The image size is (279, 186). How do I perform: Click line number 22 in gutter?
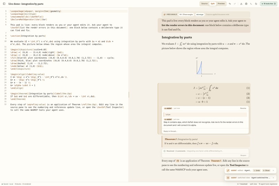(6, 77)
